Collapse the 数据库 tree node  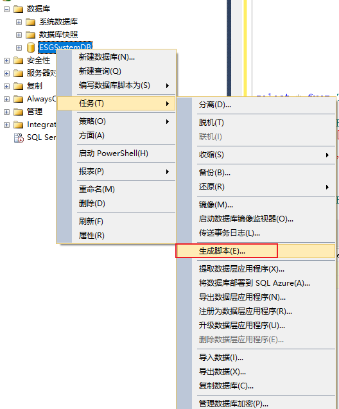[7, 10]
